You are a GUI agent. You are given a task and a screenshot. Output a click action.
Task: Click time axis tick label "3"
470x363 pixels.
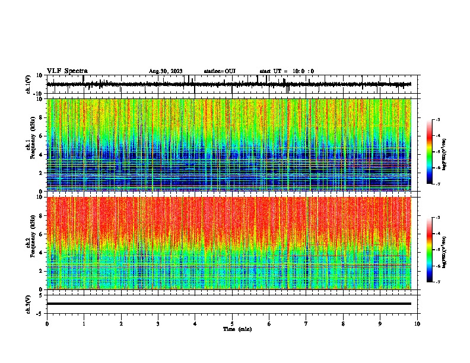[x=158, y=324]
